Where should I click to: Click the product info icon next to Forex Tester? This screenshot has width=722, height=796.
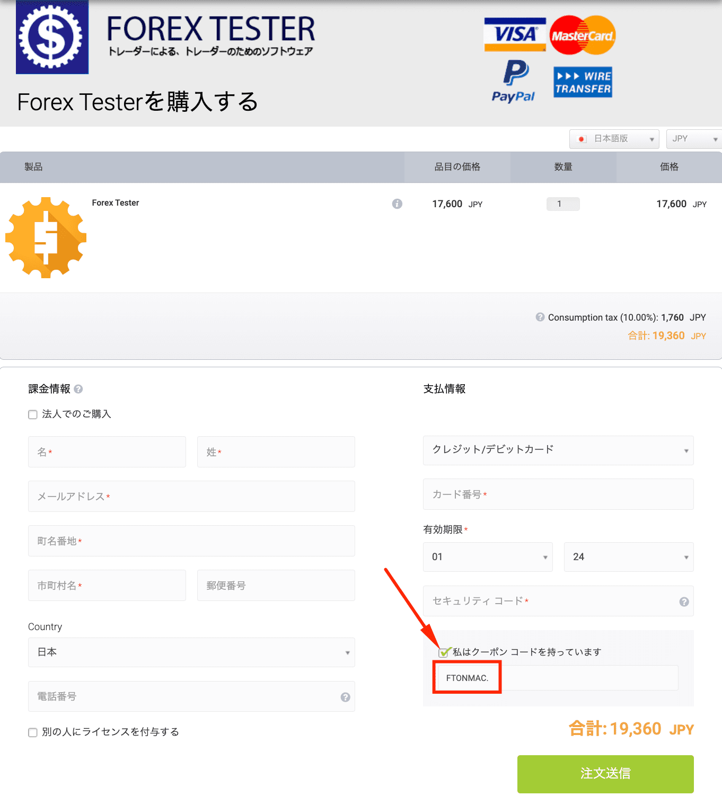(x=397, y=204)
